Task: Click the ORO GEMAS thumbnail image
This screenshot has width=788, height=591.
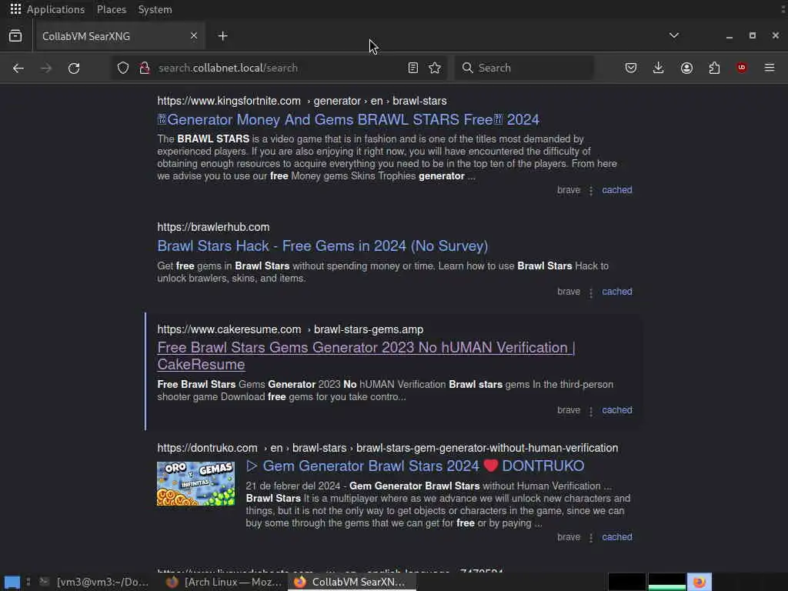Action: pyautogui.click(x=196, y=483)
